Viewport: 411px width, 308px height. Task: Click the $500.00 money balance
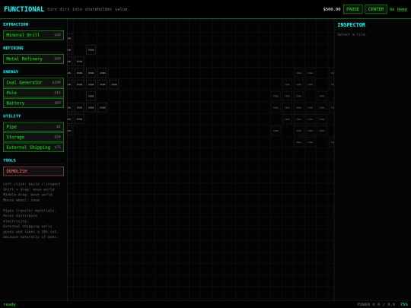coord(332,9)
